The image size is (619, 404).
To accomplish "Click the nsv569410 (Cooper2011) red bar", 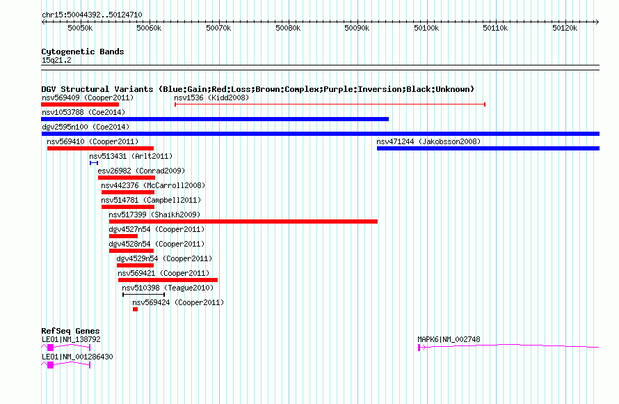I will (x=100, y=148).
